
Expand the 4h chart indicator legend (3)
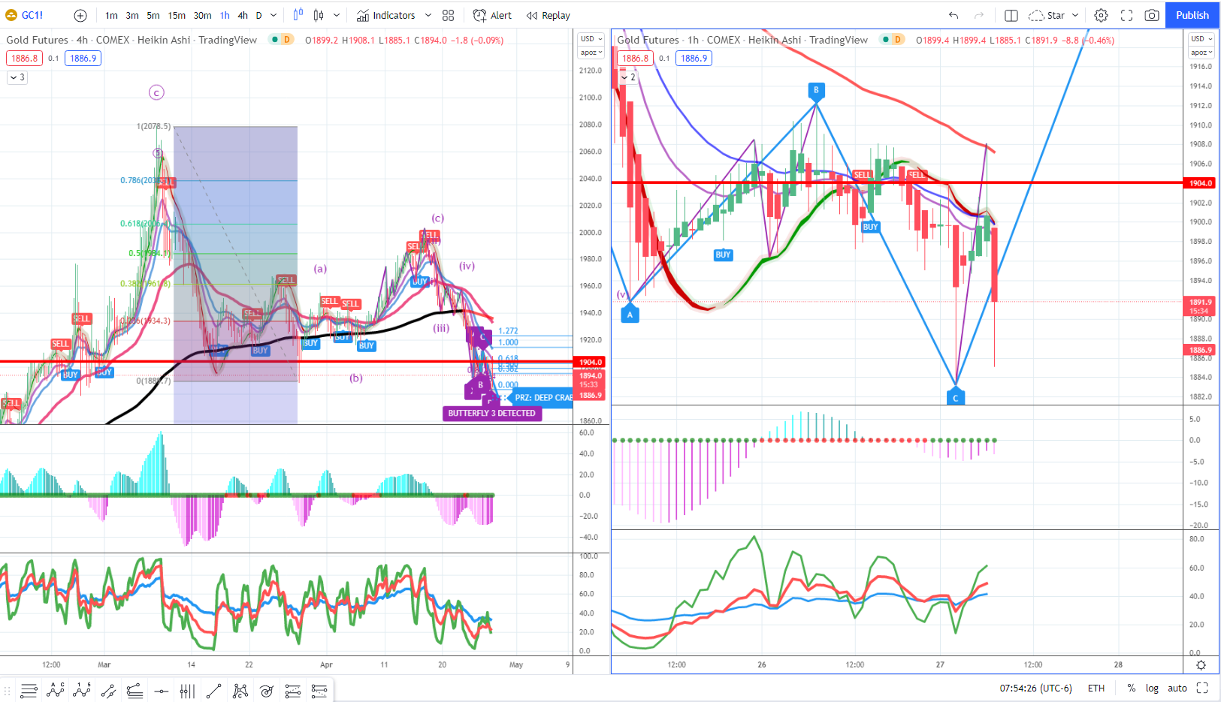click(x=17, y=77)
